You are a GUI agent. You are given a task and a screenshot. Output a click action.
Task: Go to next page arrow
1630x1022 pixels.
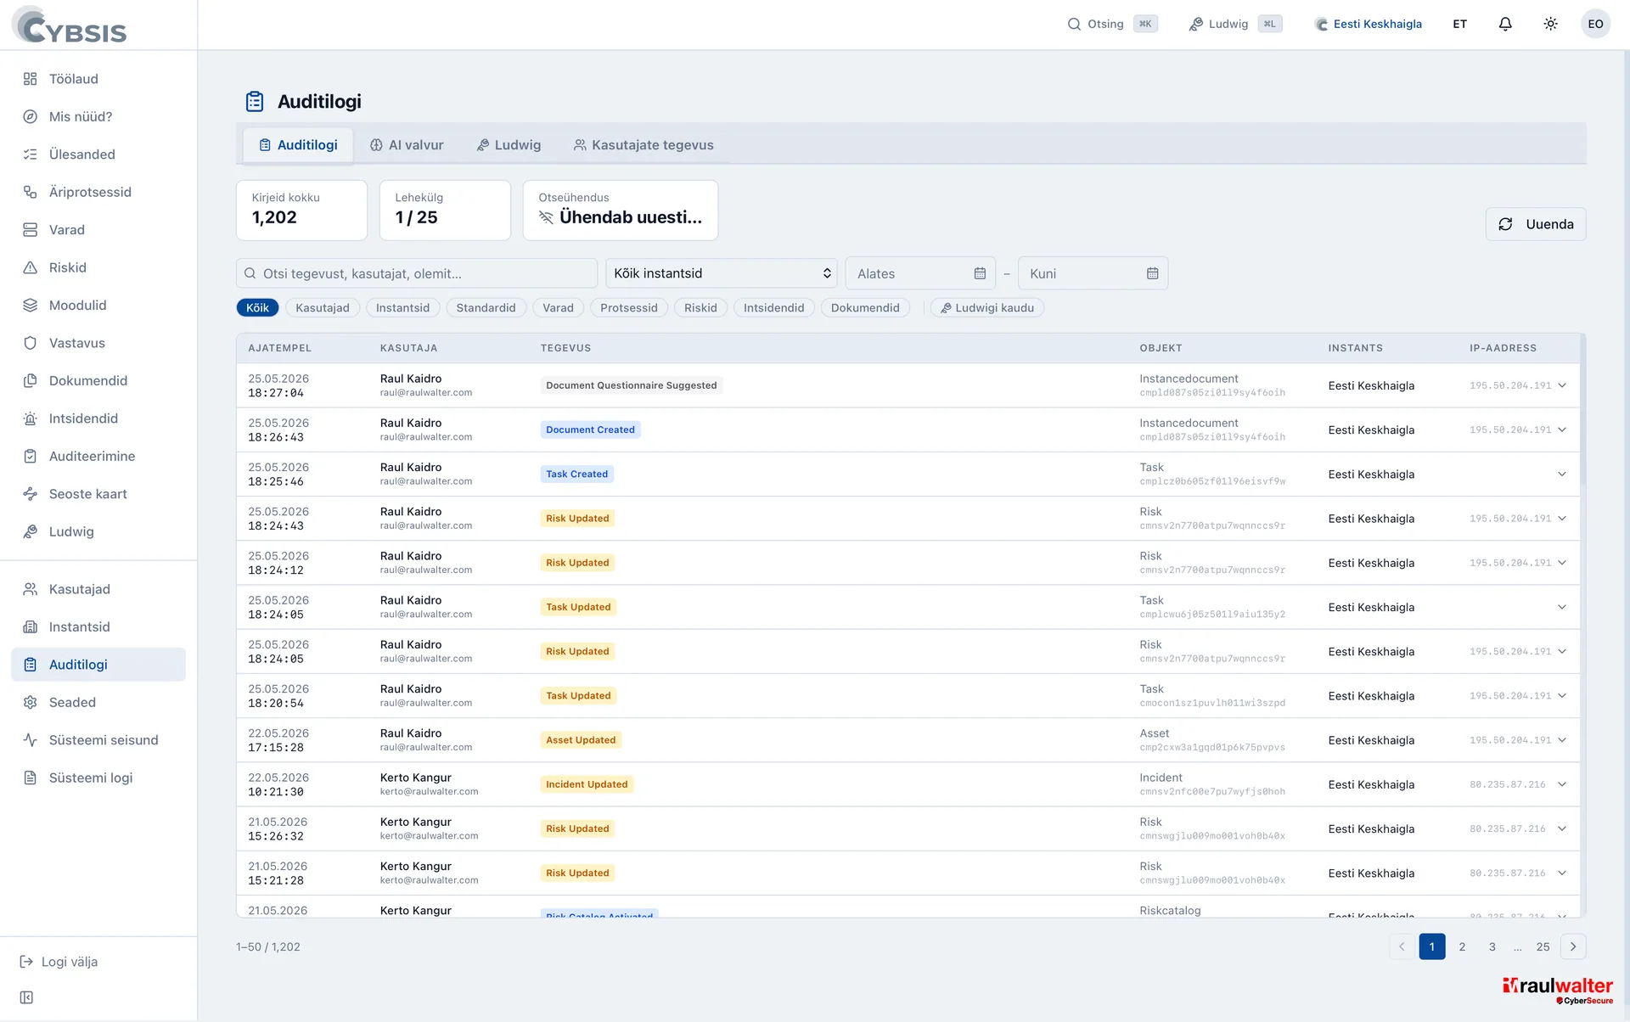(x=1573, y=946)
